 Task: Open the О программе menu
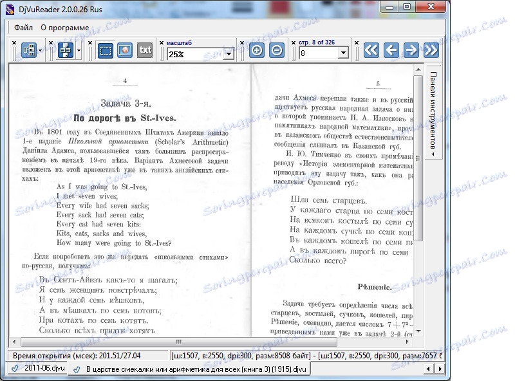coord(65,28)
